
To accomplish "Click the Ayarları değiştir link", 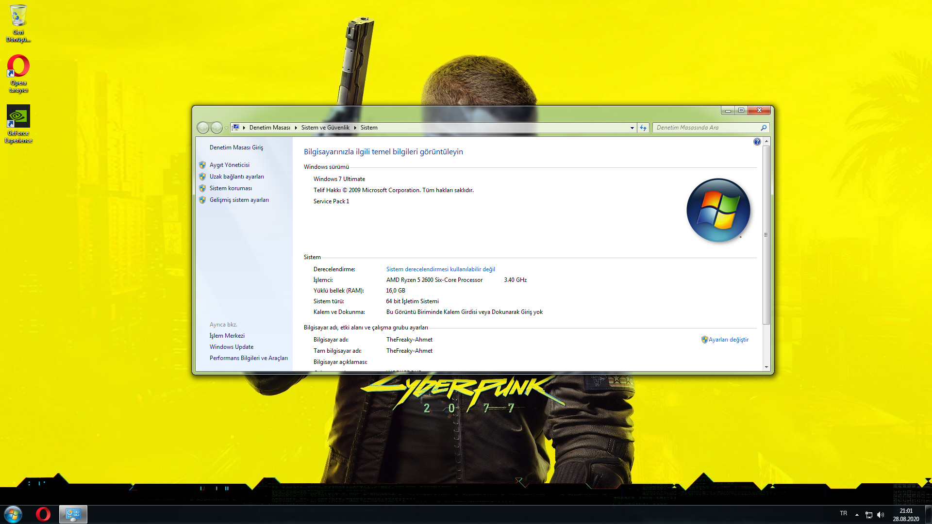I will (728, 340).
